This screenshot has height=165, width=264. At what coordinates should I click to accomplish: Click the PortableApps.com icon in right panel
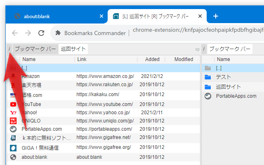pyautogui.click(x=208, y=96)
